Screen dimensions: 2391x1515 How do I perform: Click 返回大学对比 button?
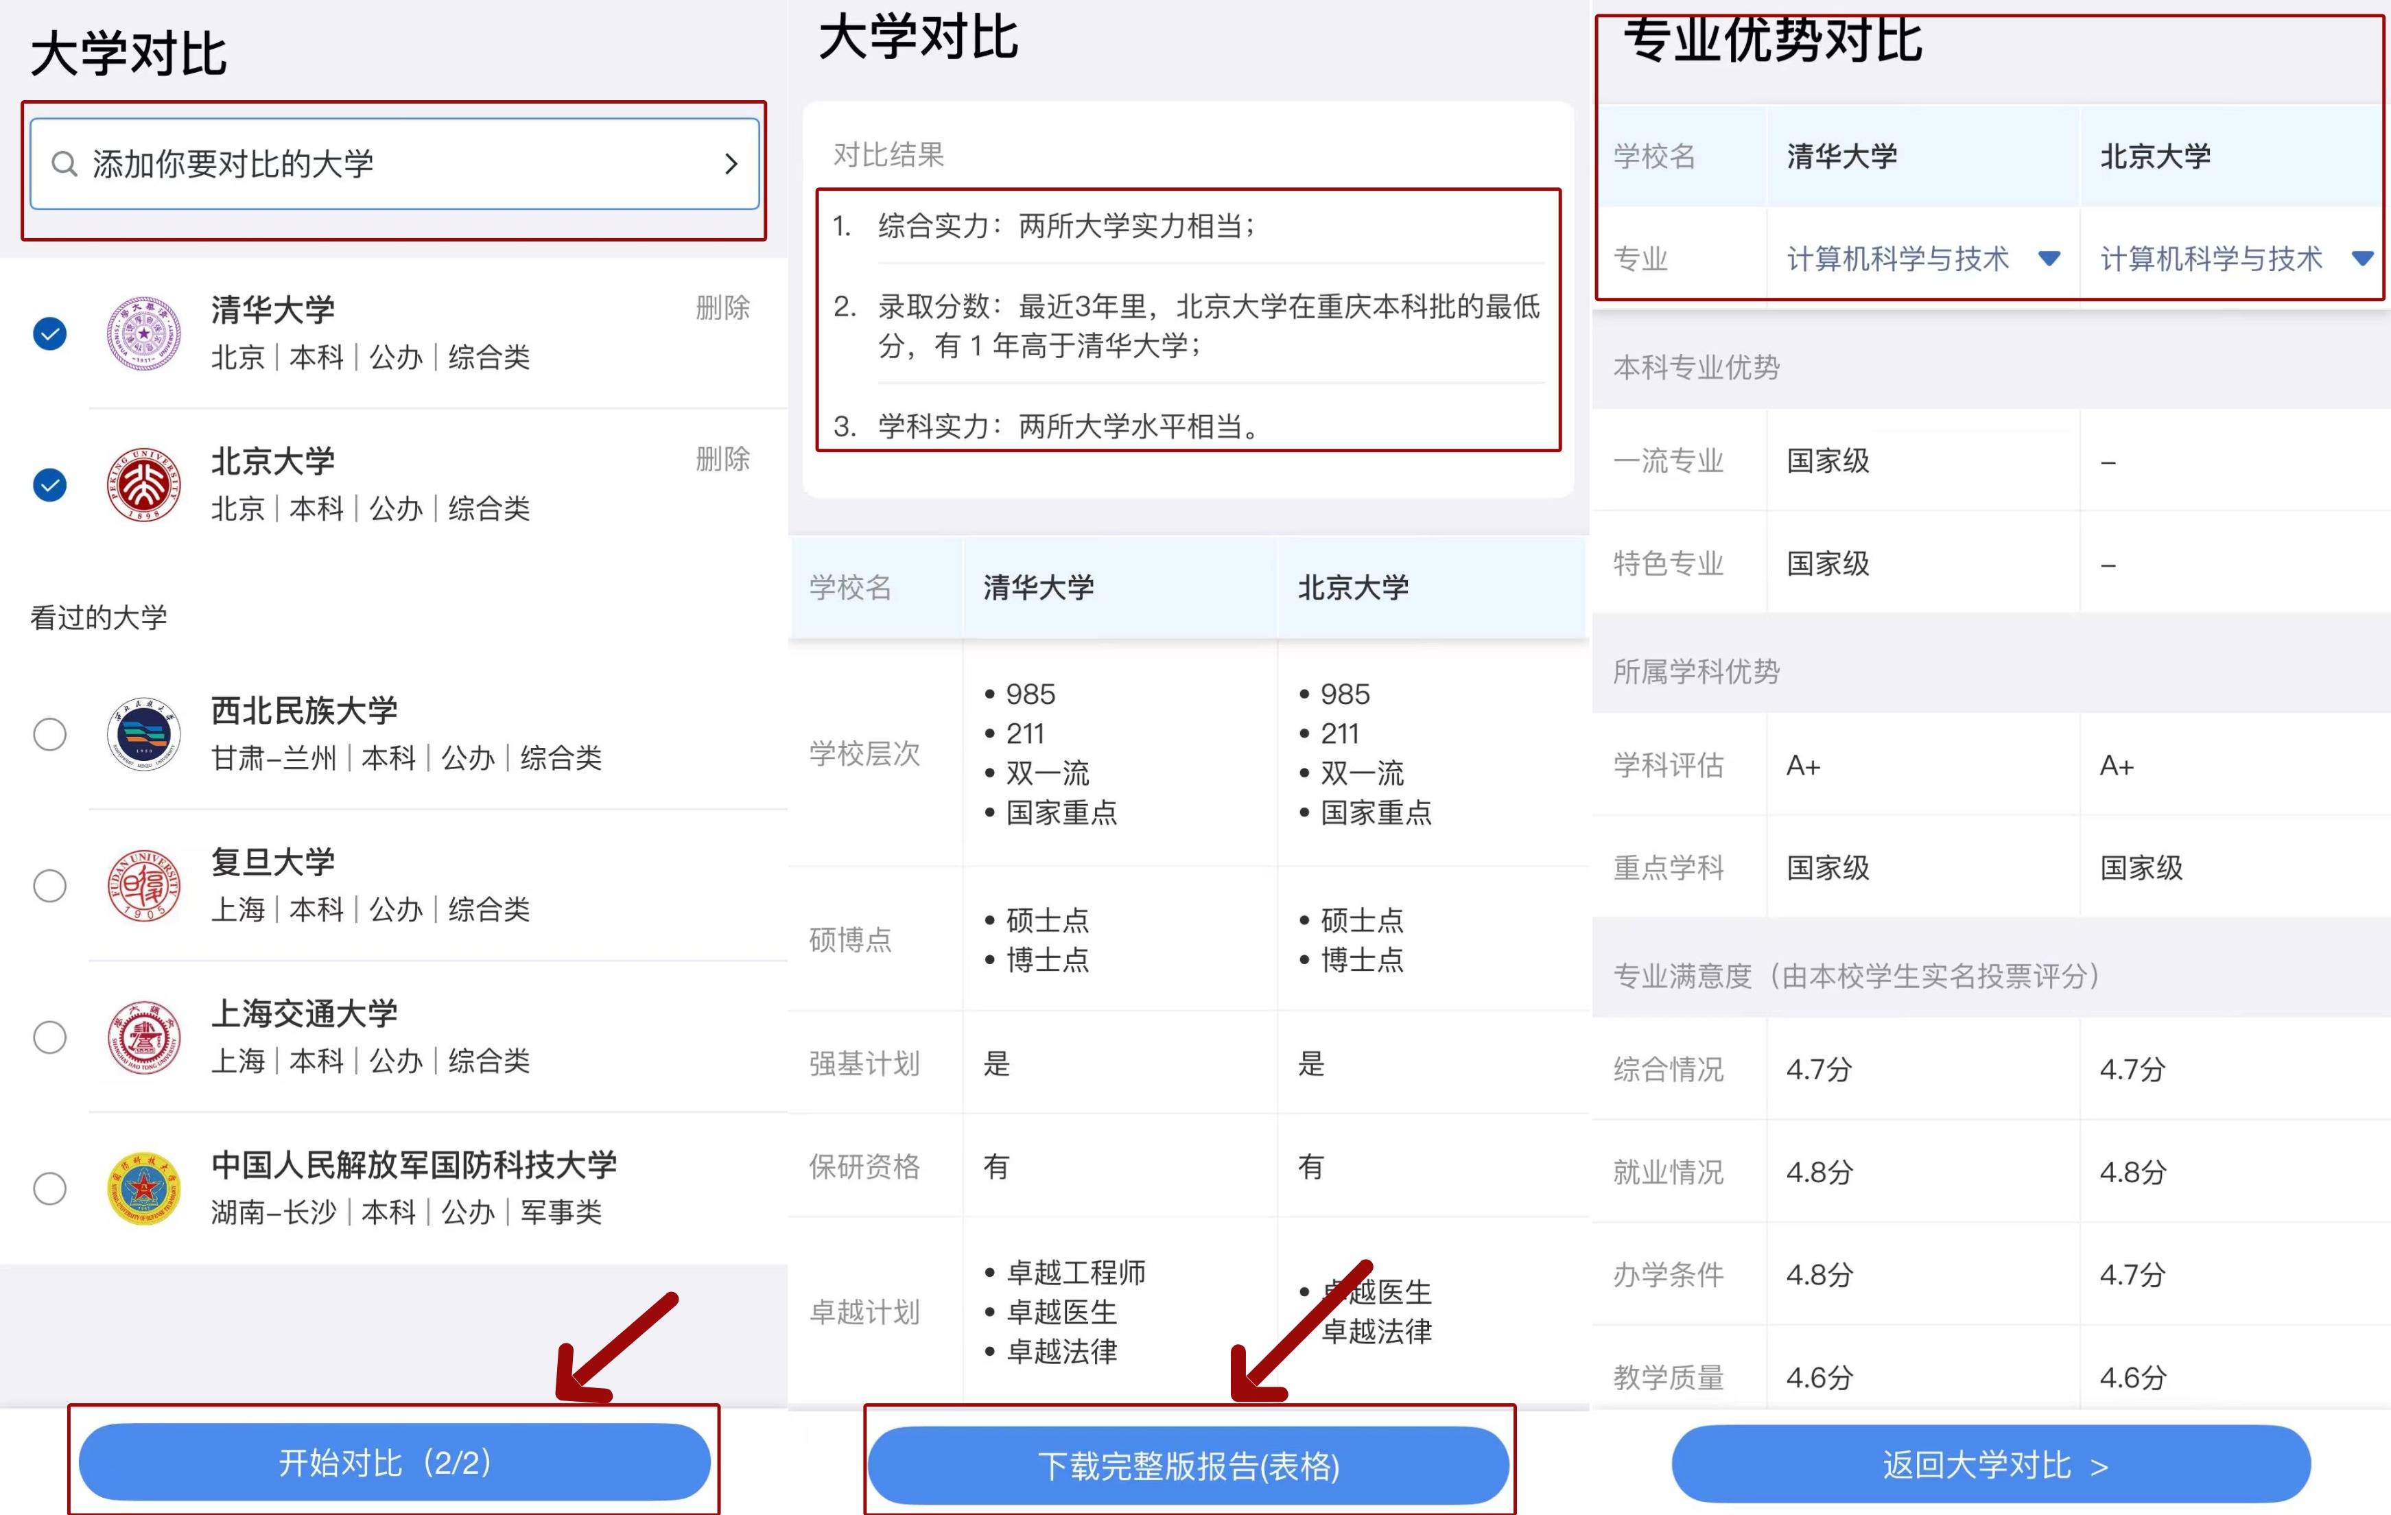click(1991, 1464)
